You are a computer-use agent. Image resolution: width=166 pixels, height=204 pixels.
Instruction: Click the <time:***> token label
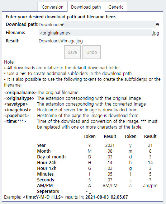click(15, 121)
